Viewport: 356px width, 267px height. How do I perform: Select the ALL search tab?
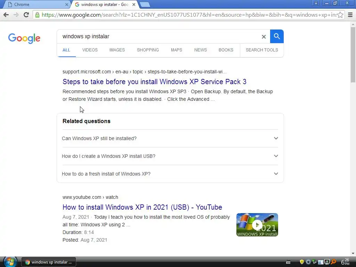pyautogui.click(x=66, y=50)
